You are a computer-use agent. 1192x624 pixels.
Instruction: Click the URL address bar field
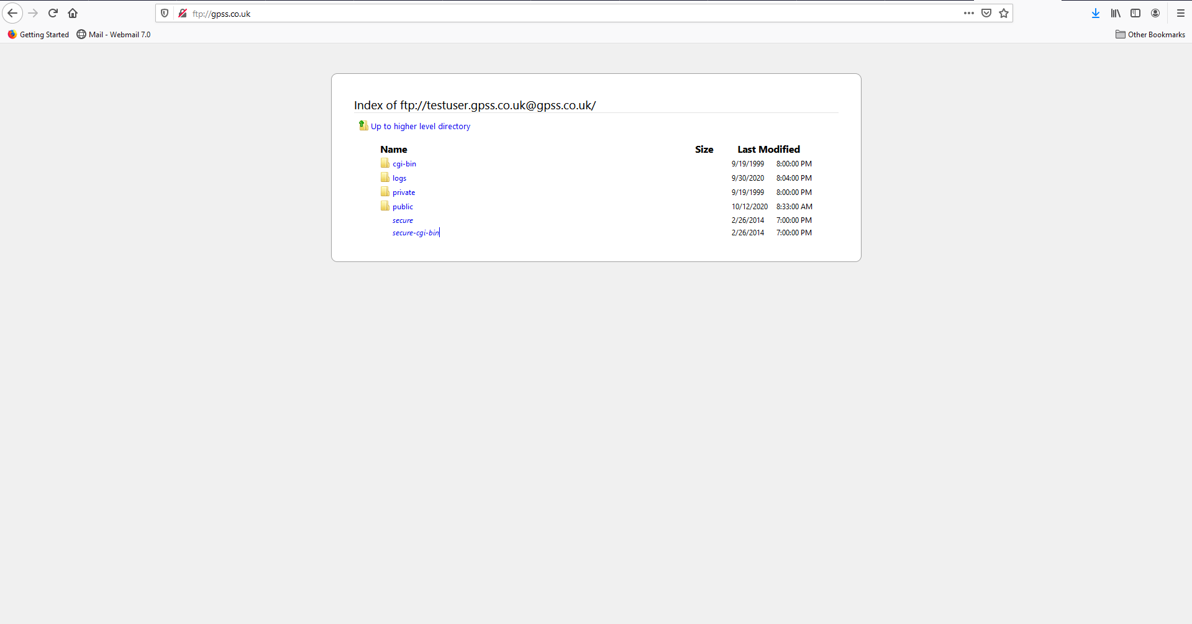(559, 14)
